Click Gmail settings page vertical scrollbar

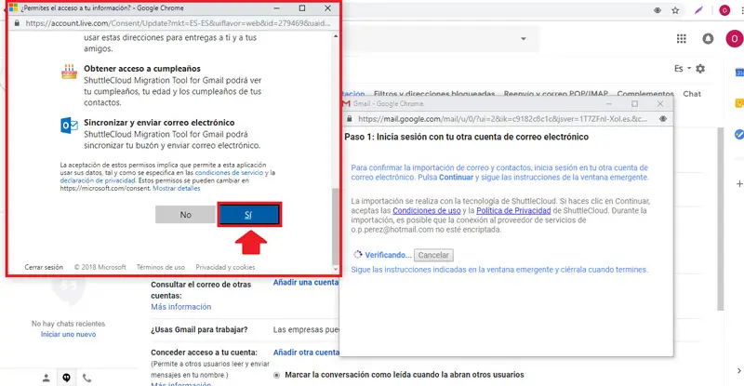coord(720,219)
